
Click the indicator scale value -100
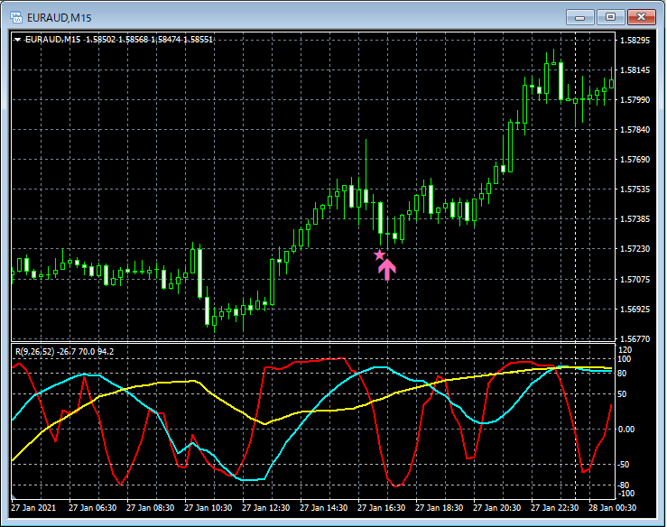click(625, 494)
